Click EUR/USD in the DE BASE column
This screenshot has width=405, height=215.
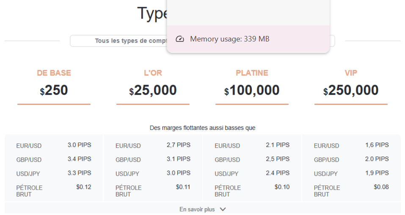tap(29, 146)
